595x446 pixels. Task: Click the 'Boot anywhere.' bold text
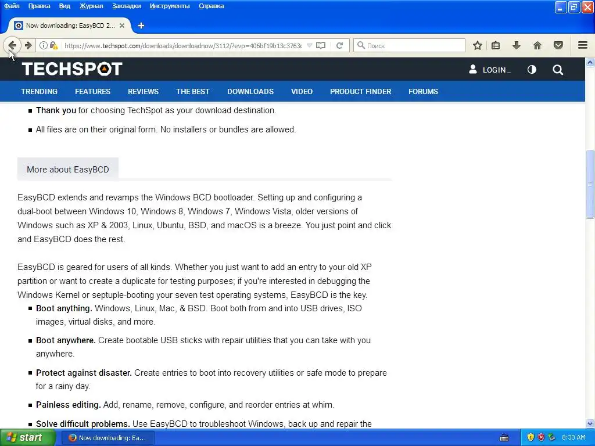(x=66, y=340)
